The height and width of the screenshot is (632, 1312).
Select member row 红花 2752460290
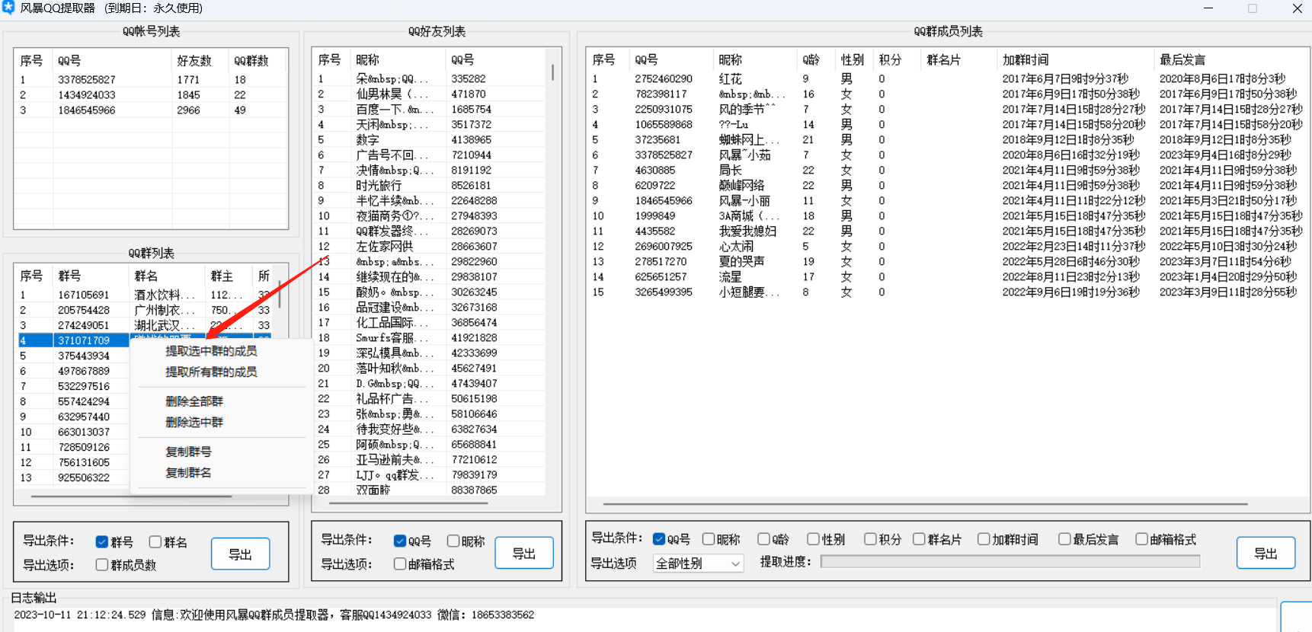coord(947,78)
